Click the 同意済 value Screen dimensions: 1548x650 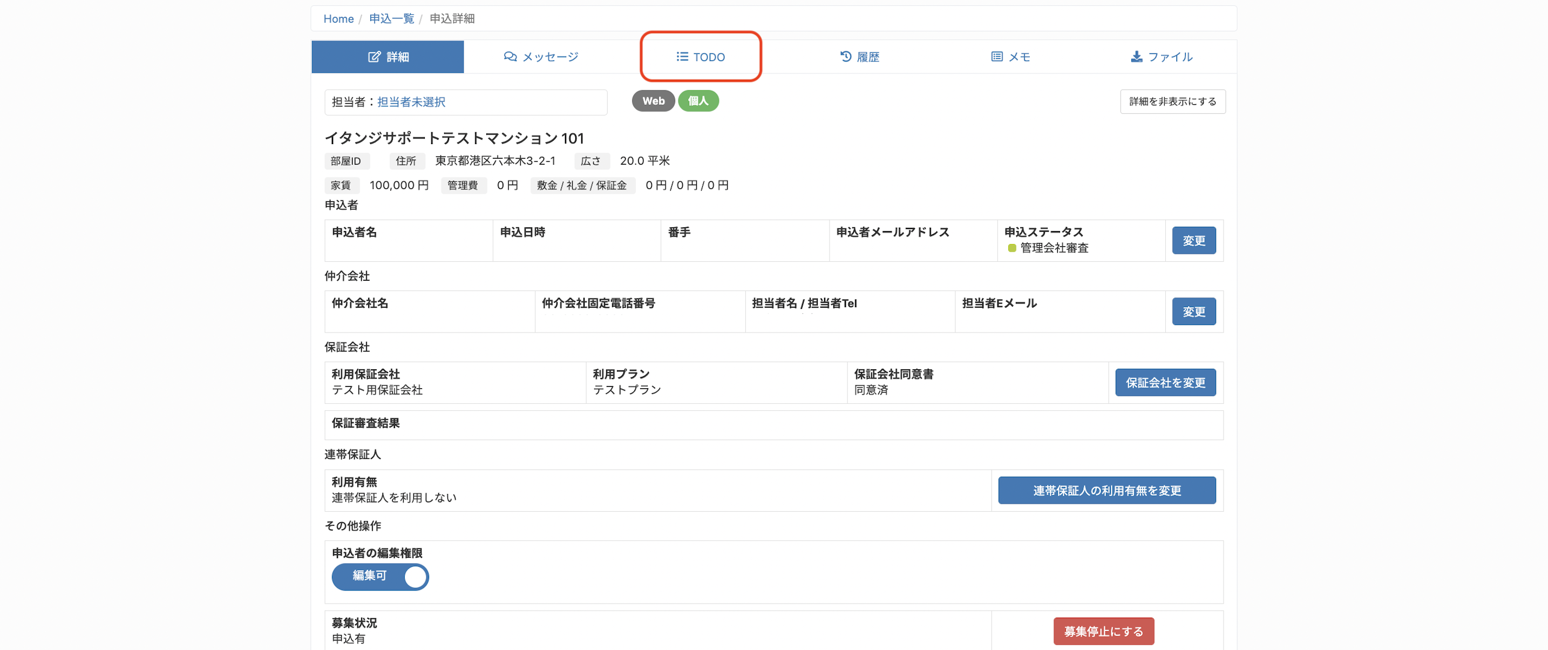(871, 390)
